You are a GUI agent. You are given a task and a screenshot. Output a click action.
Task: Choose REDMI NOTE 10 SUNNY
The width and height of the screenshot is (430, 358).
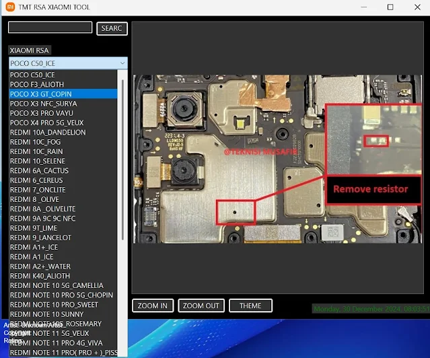pos(63,314)
